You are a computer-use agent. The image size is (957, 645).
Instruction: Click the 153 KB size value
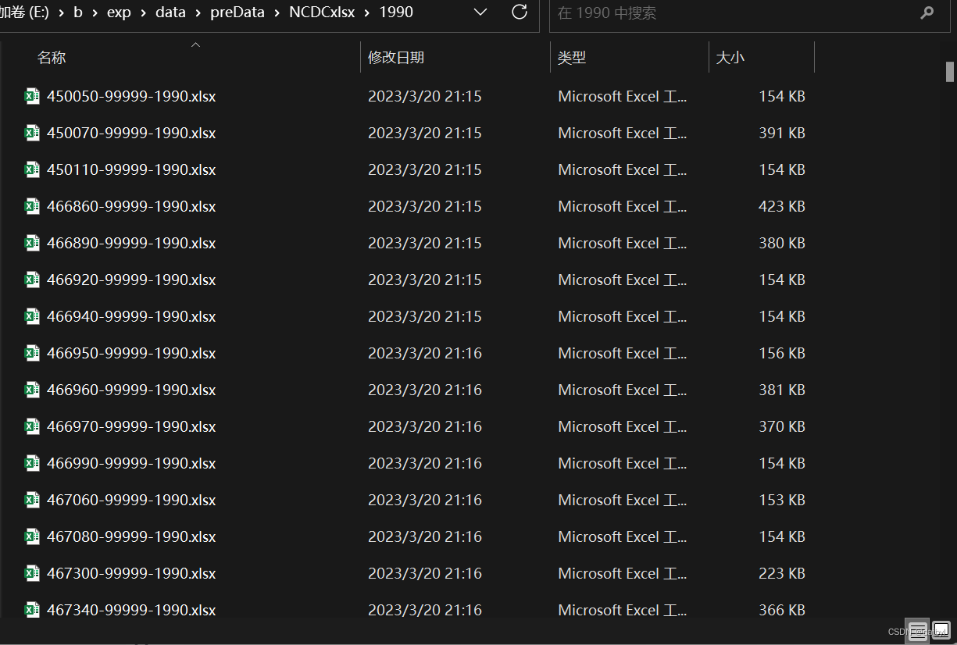click(782, 501)
